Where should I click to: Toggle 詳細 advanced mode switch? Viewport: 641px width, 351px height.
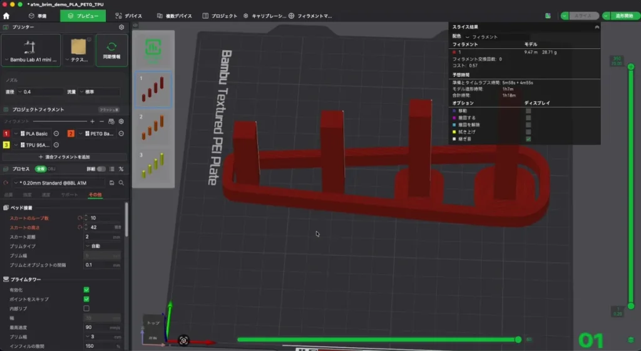[101, 169]
